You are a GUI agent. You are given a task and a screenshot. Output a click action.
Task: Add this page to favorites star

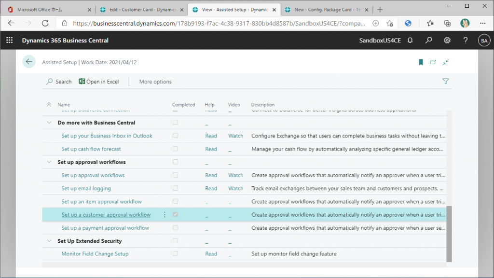[x=390, y=23]
